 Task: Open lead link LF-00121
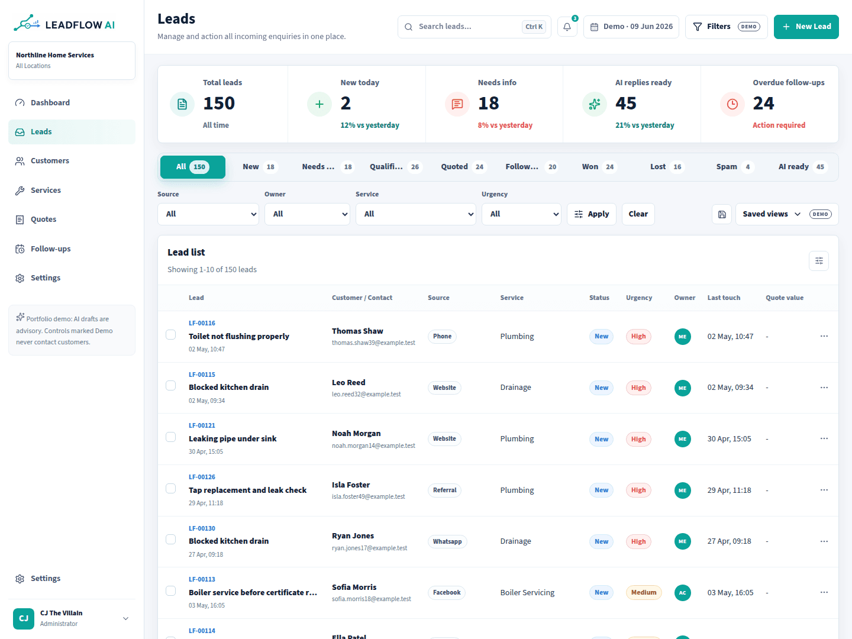(x=202, y=425)
